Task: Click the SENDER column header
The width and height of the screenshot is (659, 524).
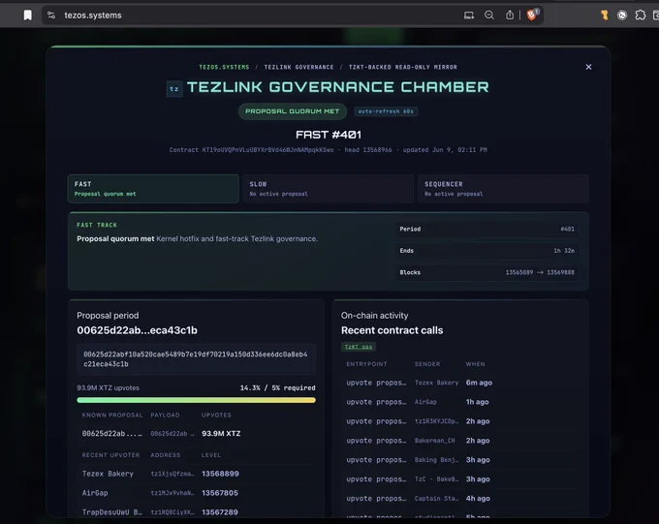Action: pyautogui.click(x=427, y=364)
